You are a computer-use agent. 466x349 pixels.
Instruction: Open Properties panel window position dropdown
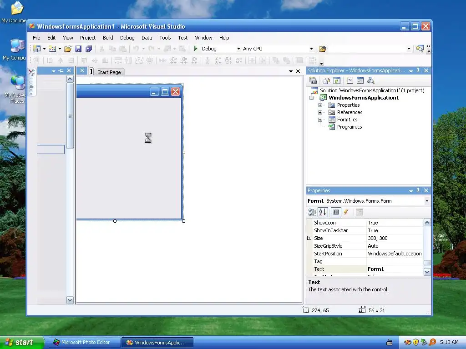point(411,190)
